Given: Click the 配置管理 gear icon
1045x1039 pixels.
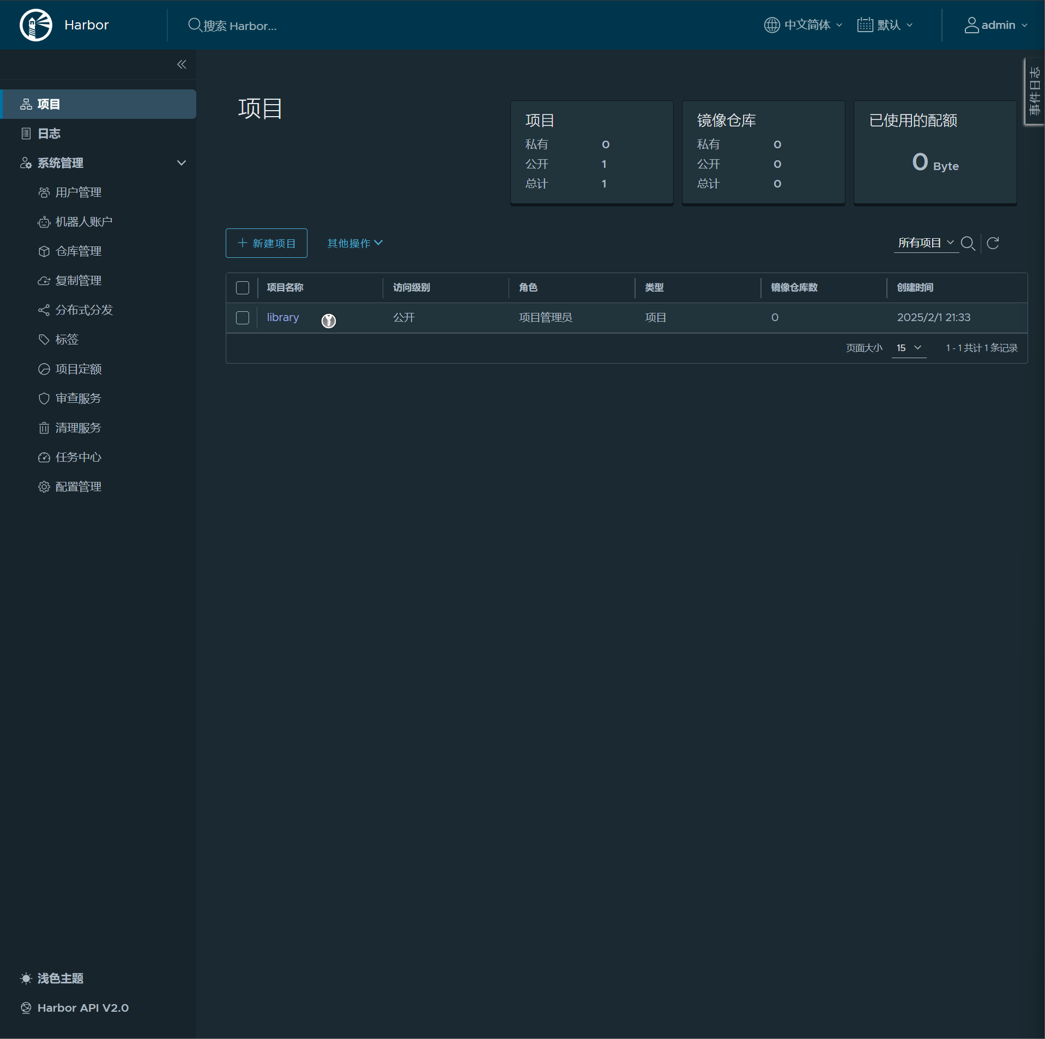Looking at the screenshot, I should (44, 487).
